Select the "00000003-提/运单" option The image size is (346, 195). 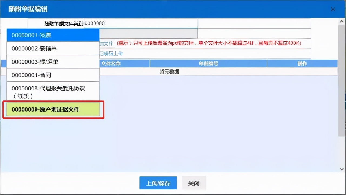(53, 62)
